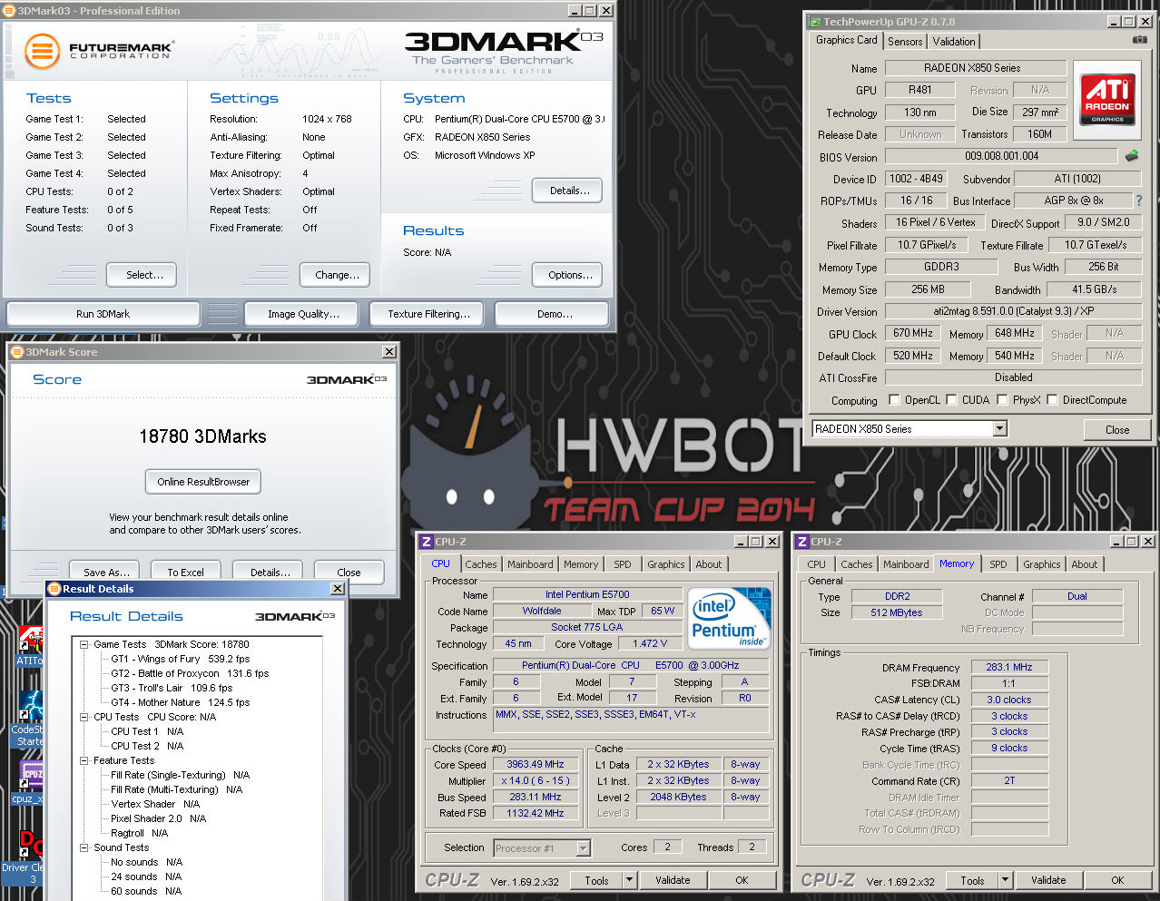Click the Futuremark orange logo icon
The height and width of the screenshot is (901, 1160).
point(42,52)
